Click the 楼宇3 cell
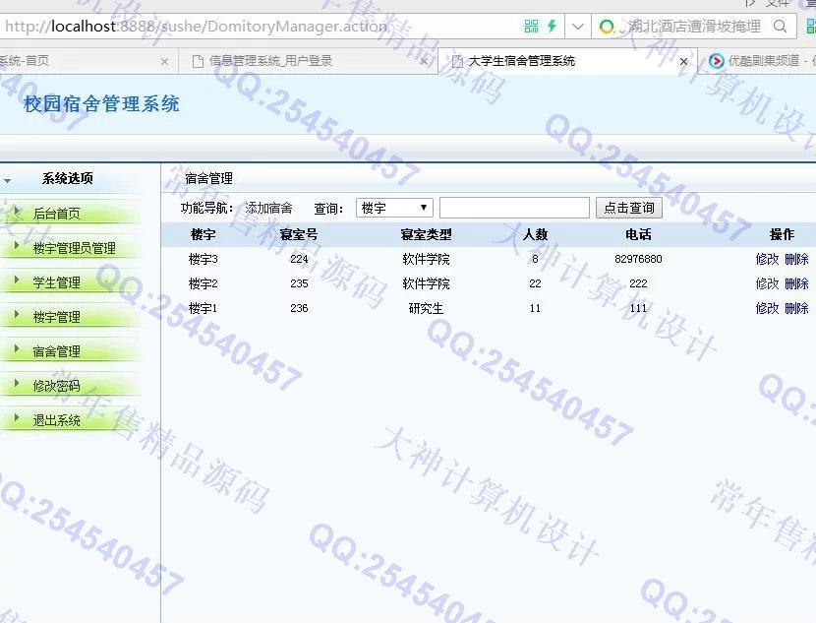Viewport: 816px width, 623px height. 203,259
